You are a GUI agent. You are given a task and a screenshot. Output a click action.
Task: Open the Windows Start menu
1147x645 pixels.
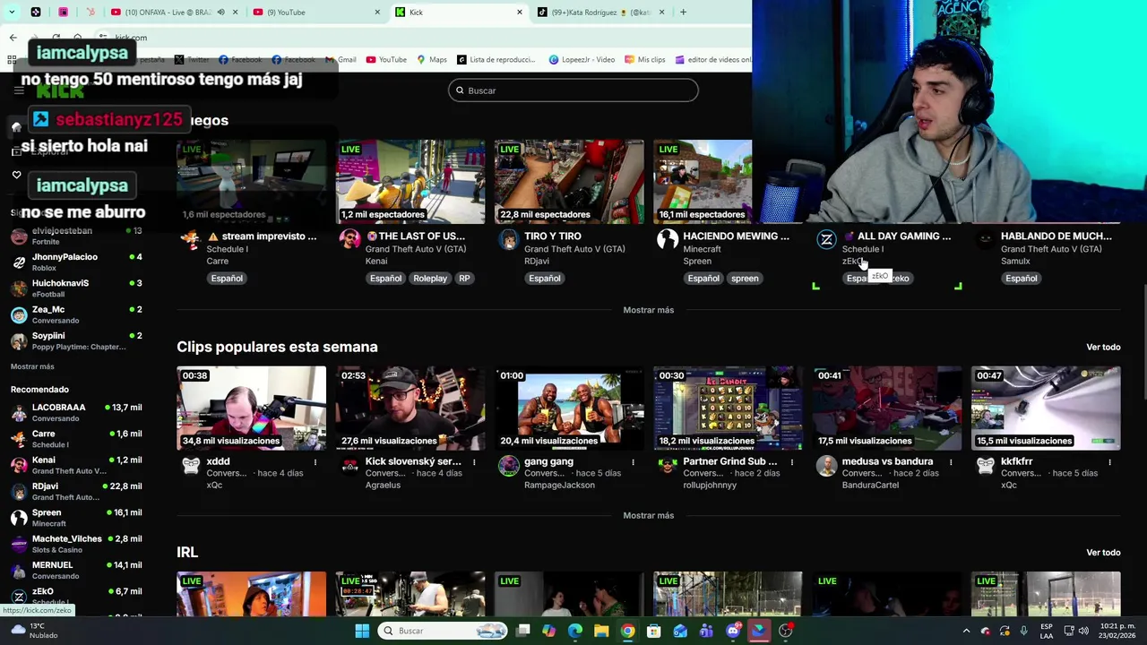point(361,631)
